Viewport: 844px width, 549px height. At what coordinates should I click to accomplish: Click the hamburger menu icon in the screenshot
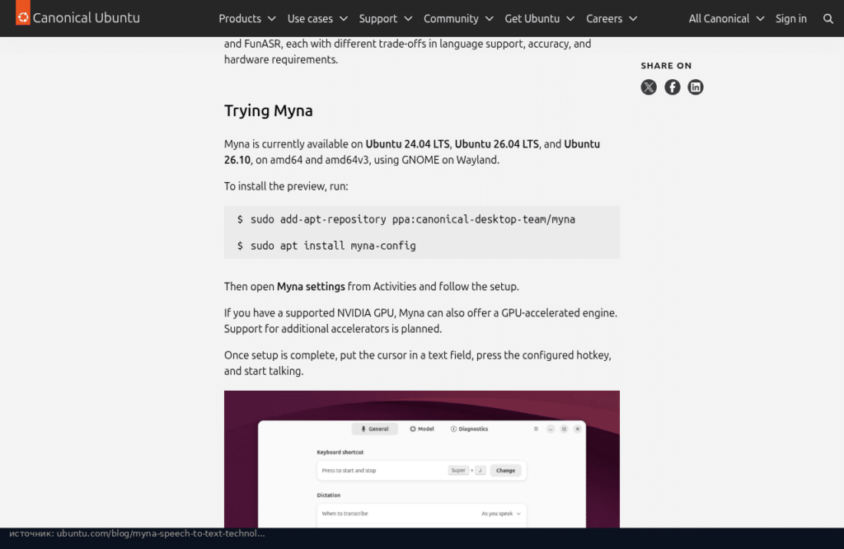coord(536,429)
